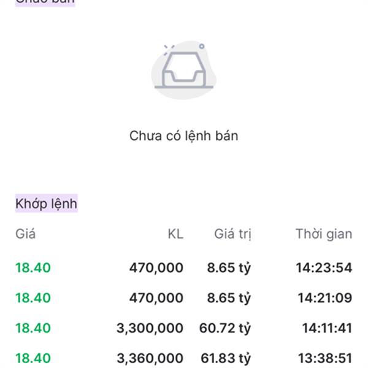Open the matched order at 14:23:54

tap(323, 267)
